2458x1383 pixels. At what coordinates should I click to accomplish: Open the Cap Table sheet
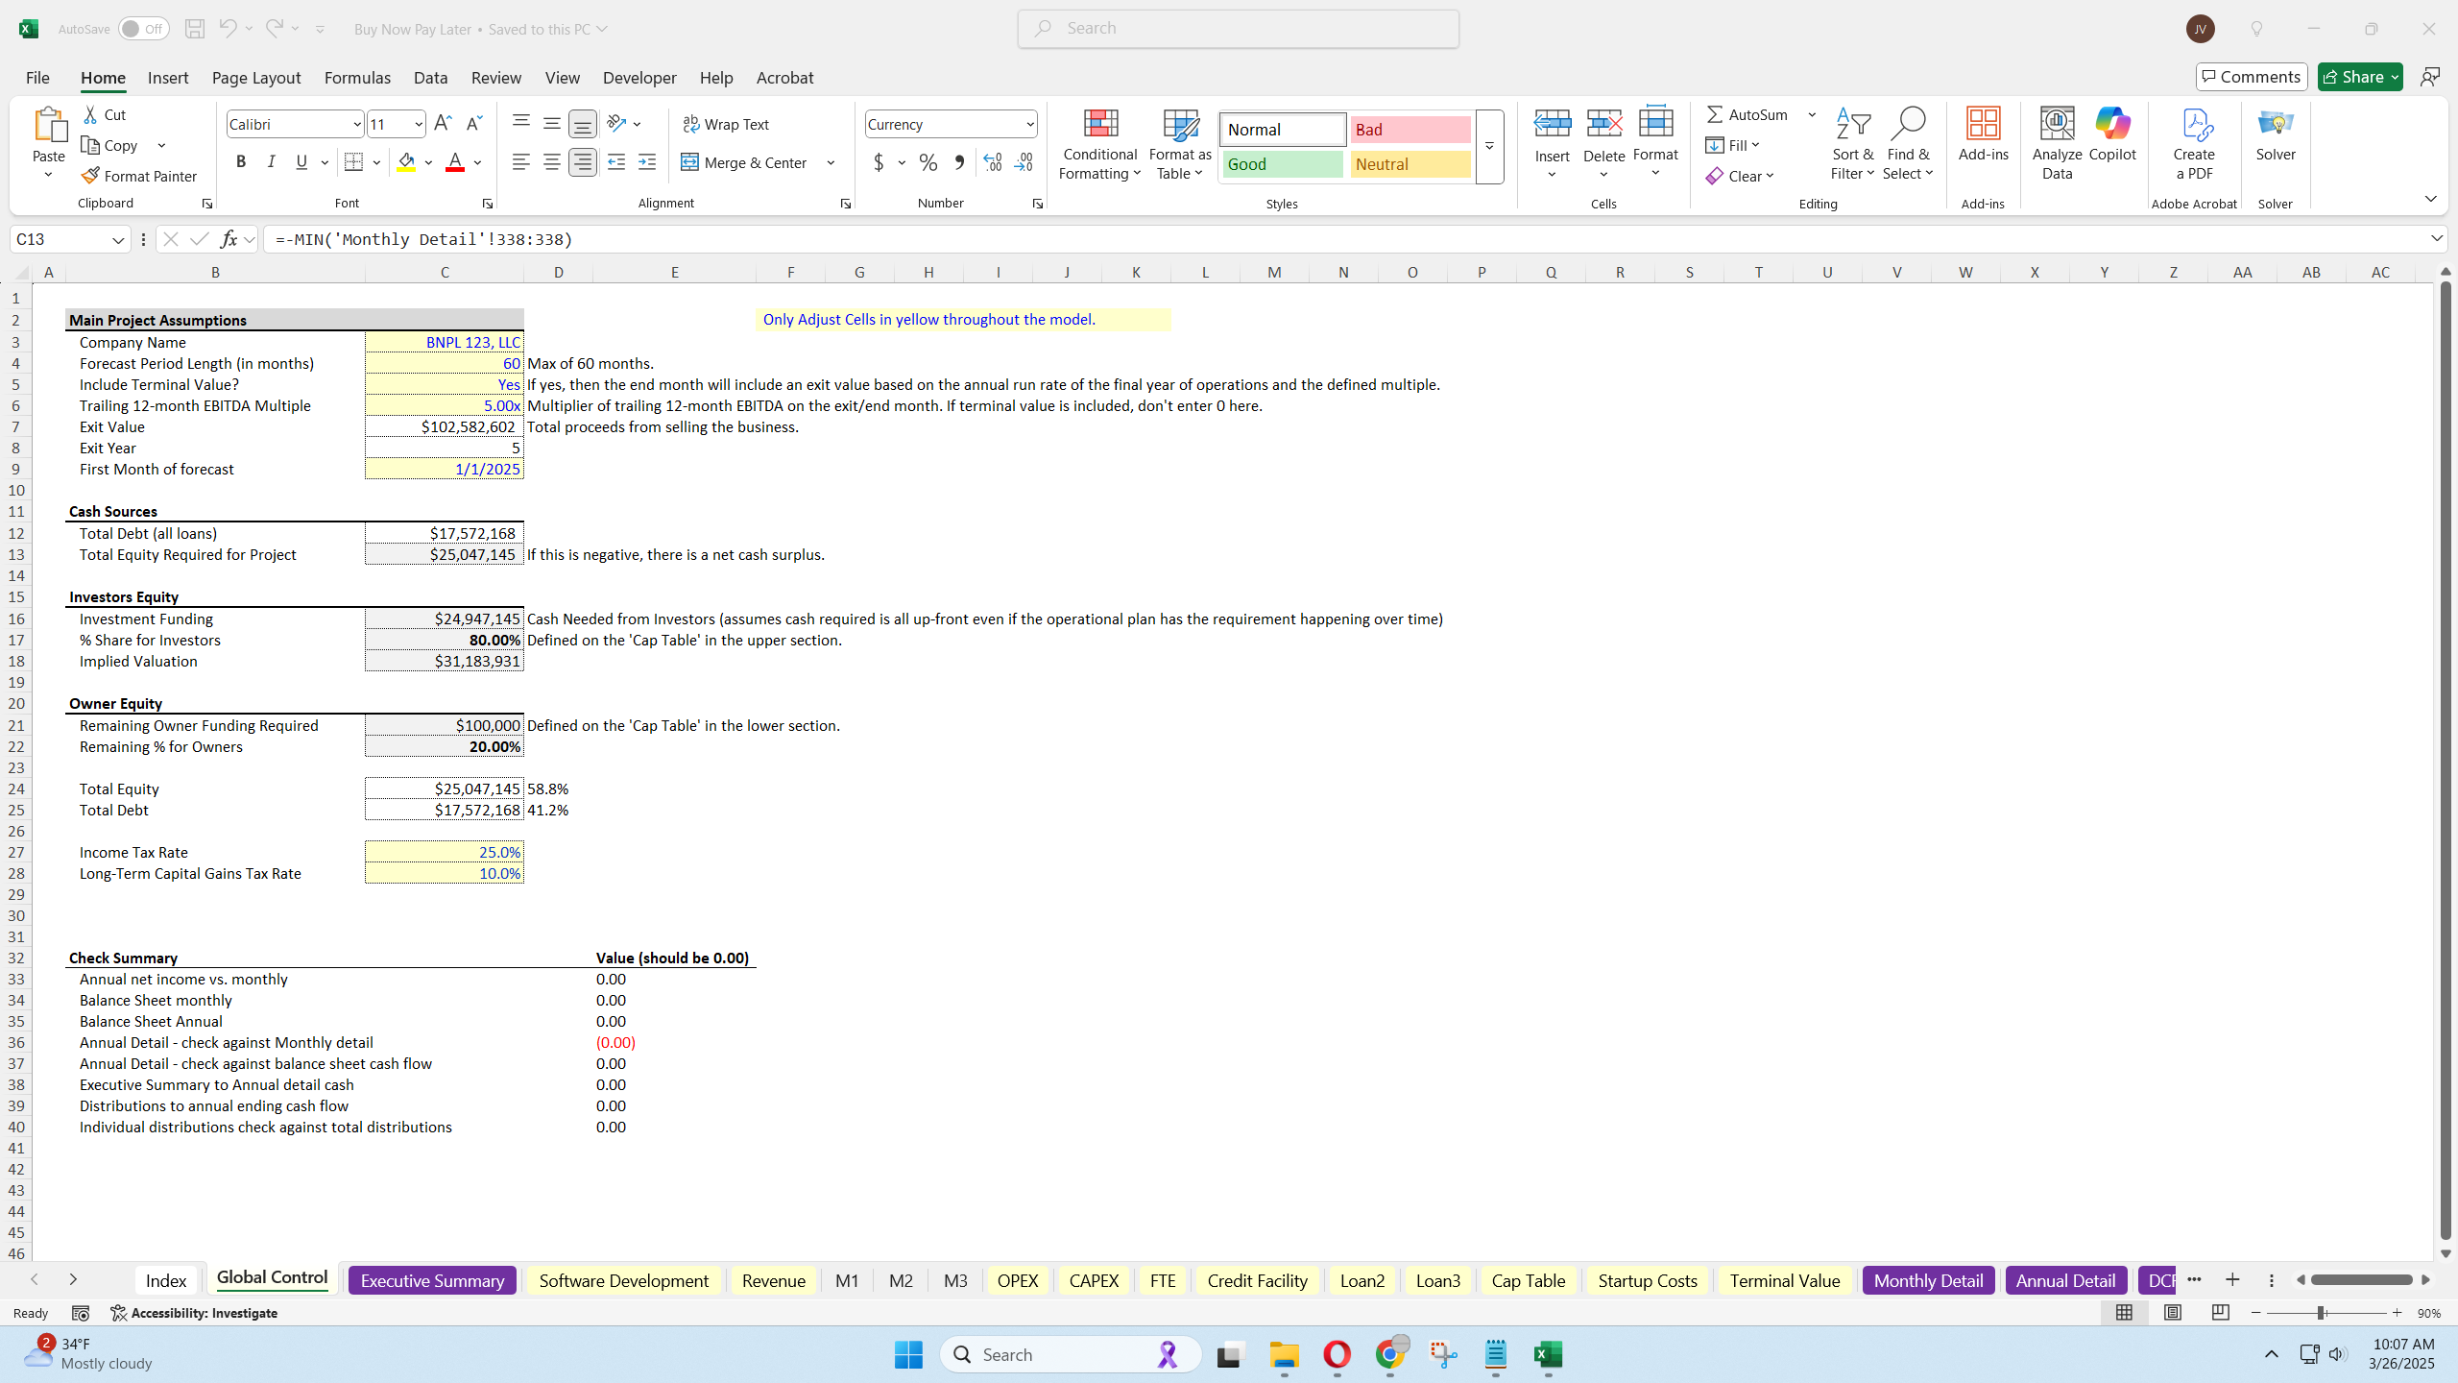1528,1279
